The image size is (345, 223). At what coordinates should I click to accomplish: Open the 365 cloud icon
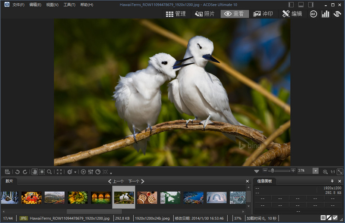tap(313, 14)
